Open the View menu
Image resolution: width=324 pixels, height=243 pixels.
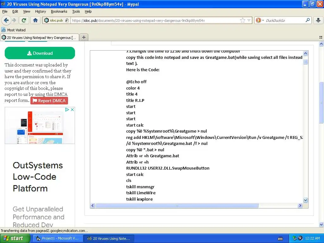coord(27,11)
